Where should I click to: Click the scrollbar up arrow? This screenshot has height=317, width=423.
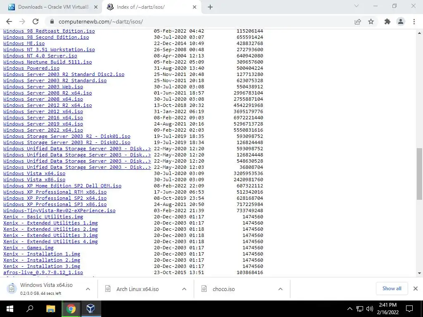pyautogui.click(x=419, y=33)
